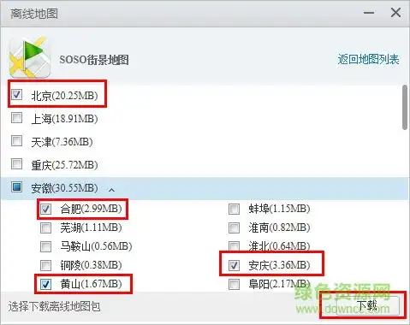The width and height of the screenshot is (410, 325).
Task: Click the 下载 download button
Action: pyautogui.click(x=367, y=305)
